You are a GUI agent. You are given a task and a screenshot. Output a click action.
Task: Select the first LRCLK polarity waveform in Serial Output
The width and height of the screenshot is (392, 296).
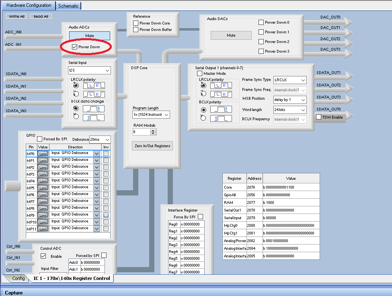221,85
